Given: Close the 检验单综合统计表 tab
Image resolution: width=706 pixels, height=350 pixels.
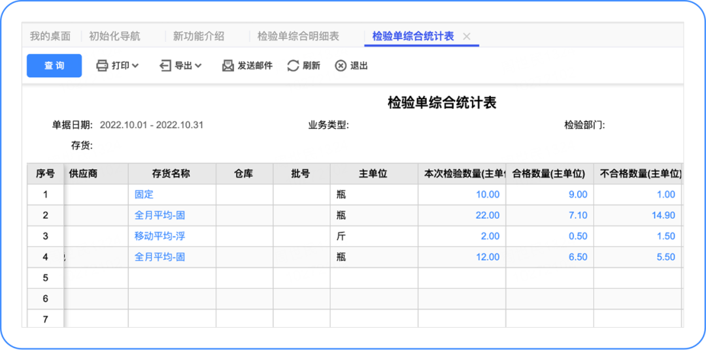Looking at the screenshot, I should pyautogui.click(x=466, y=37).
